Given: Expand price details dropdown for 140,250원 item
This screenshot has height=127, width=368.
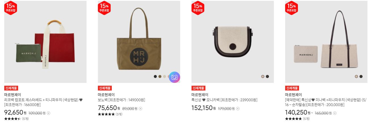Looking at the screenshot, I should point(335,113).
